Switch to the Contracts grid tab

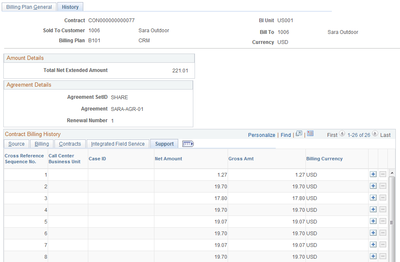[70, 144]
